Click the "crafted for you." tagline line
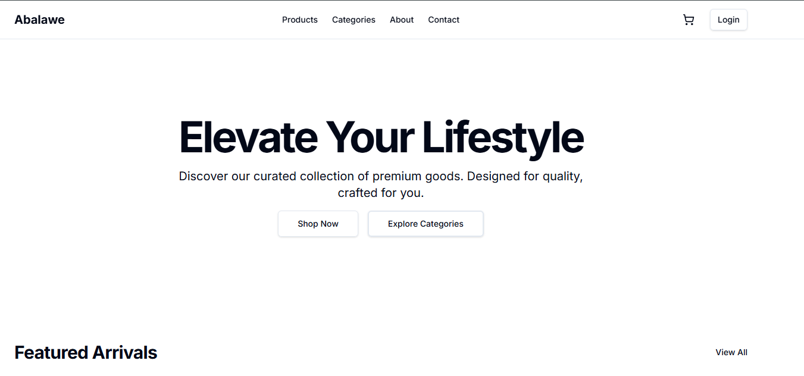This screenshot has height=376, width=804. (x=381, y=193)
